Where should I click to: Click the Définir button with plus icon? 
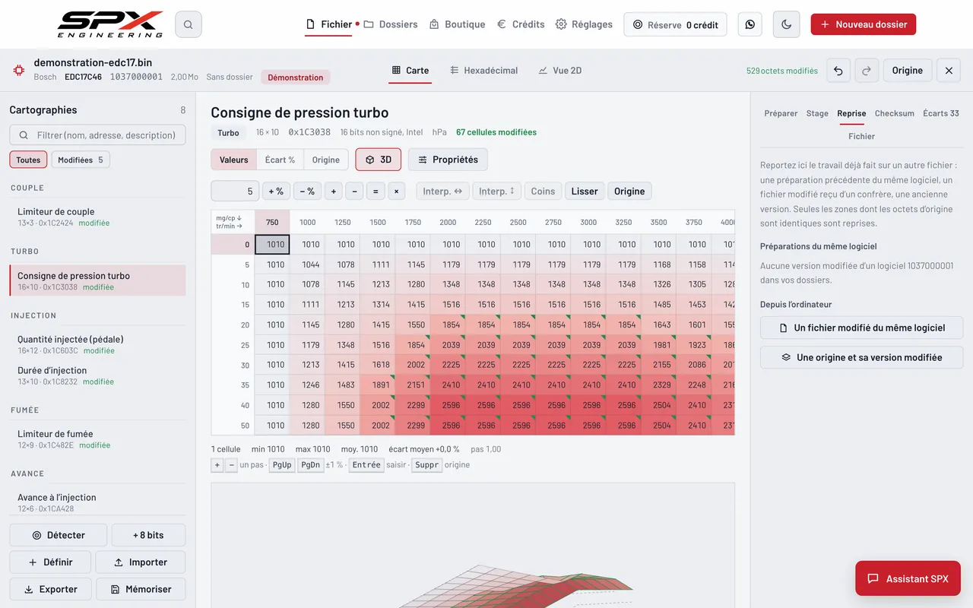(x=50, y=562)
